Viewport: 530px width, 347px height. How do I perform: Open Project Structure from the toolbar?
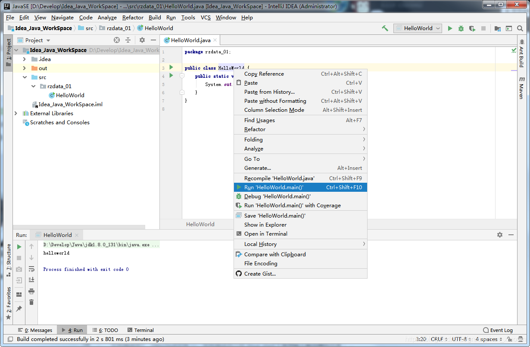(498, 28)
